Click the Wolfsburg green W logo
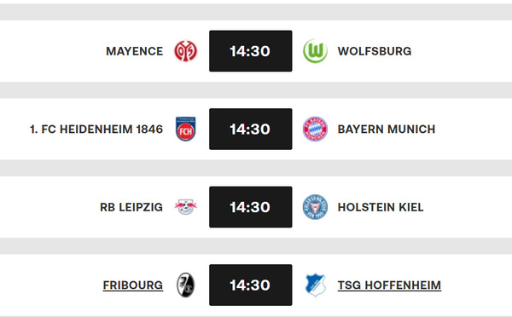The width and height of the screenshot is (512, 317). pos(315,51)
